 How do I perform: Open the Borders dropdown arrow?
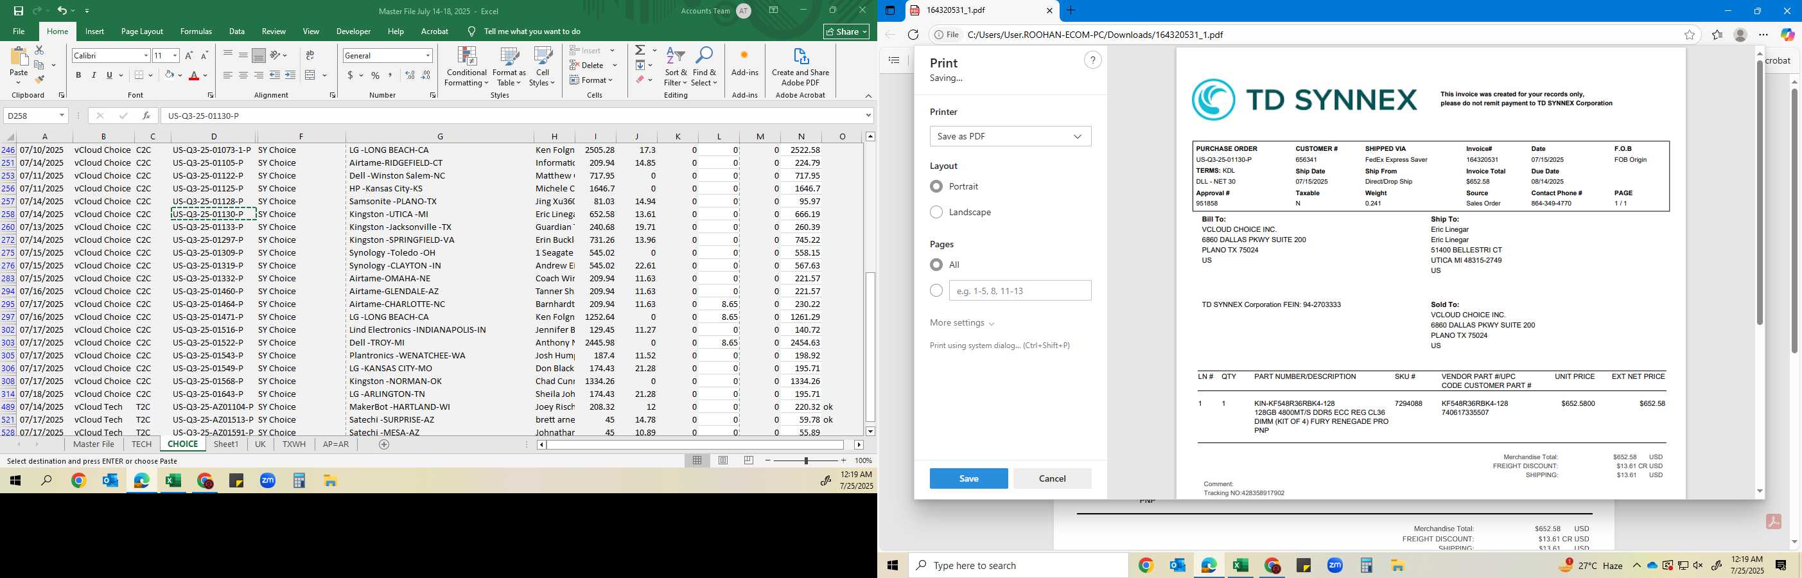click(152, 75)
